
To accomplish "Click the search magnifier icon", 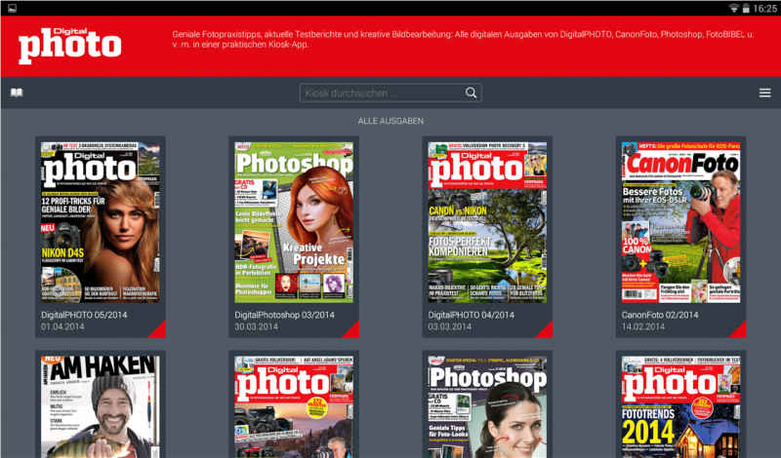I will (471, 93).
